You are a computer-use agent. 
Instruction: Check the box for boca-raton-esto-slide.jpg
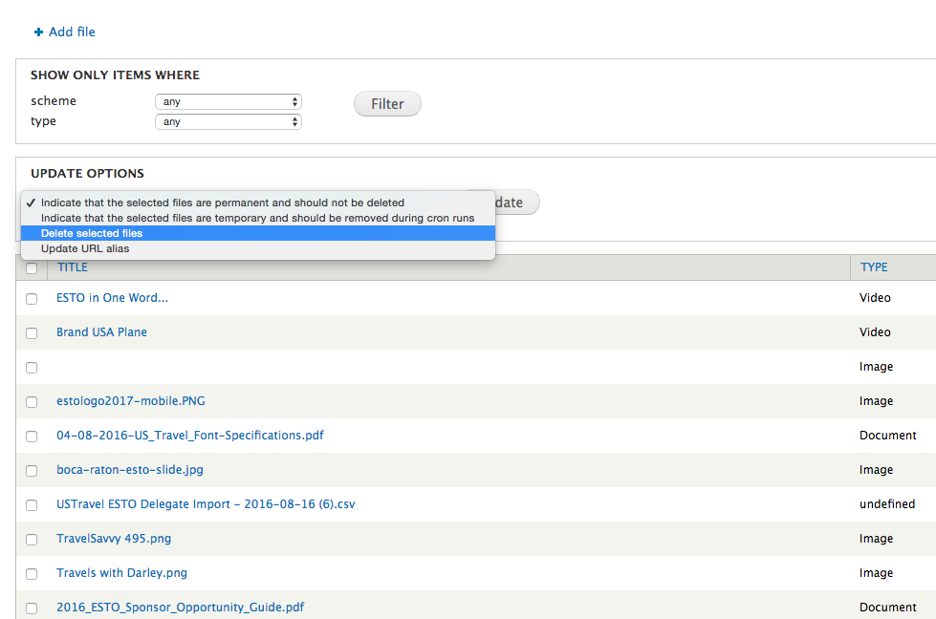(32, 471)
